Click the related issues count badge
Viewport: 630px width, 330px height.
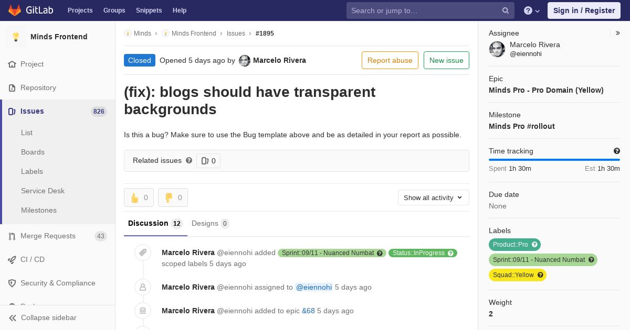(208, 161)
